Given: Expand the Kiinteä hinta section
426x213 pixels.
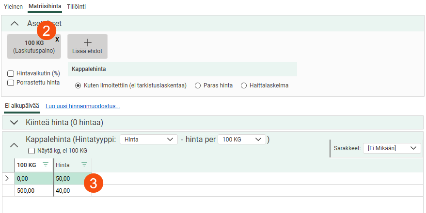Looking at the screenshot, I should [x=15, y=123].
